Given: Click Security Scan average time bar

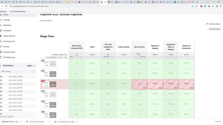Looking at the screenshot, I should pos(139,57).
